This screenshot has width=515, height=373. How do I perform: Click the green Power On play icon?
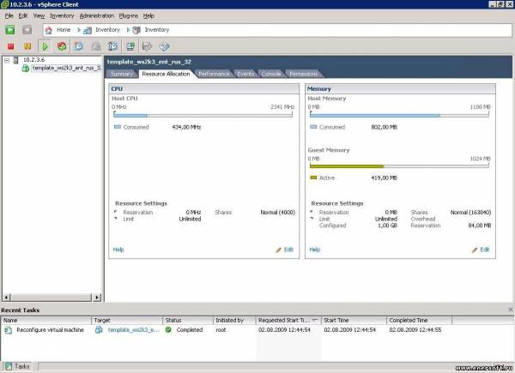click(x=45, y=46)
